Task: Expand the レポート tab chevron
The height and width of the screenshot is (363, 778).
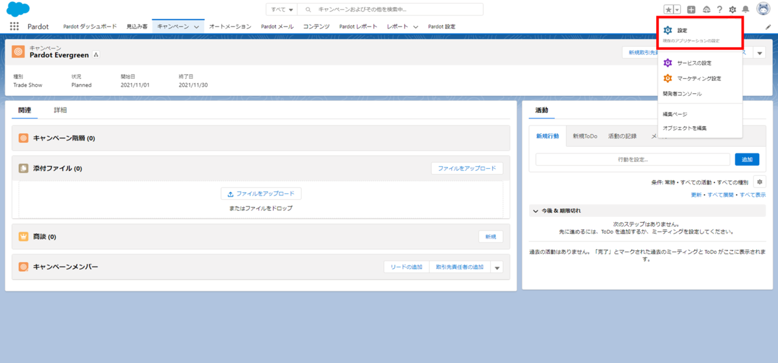Action: pos(415,27)
